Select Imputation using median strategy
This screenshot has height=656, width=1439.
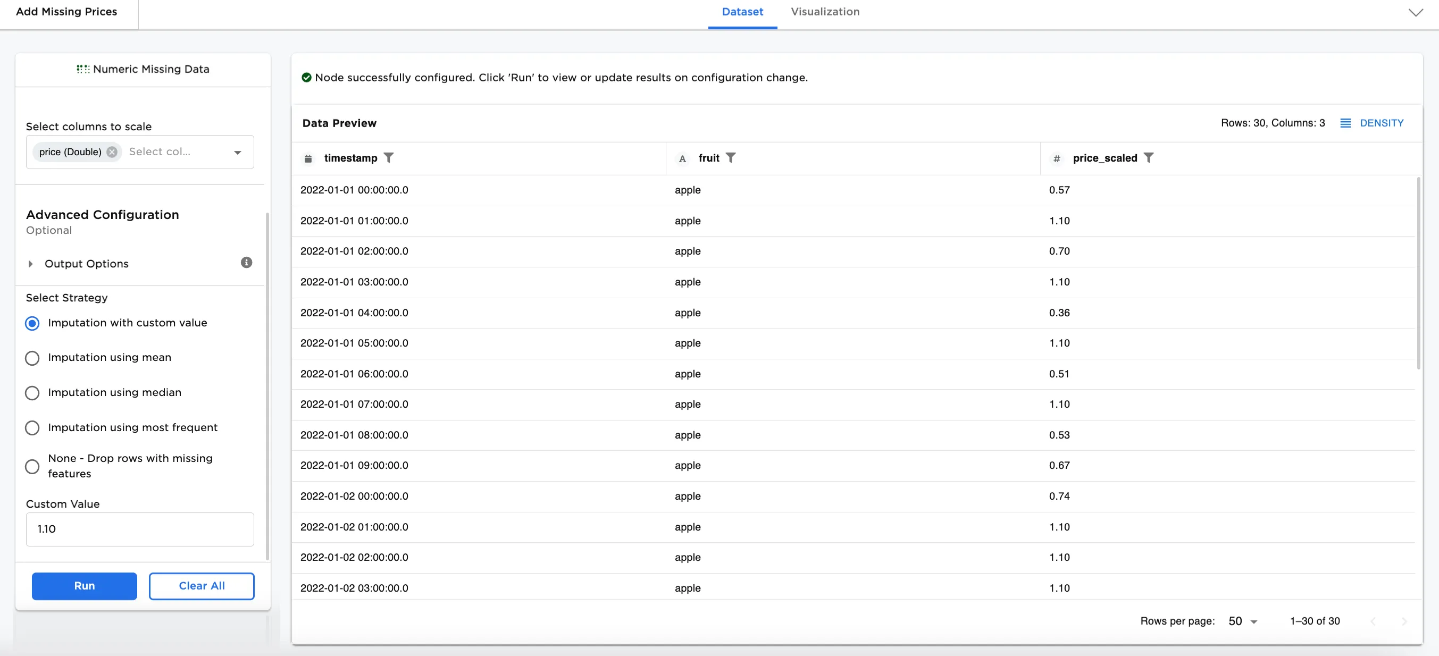pyautogui.click(x=32, y=393)
